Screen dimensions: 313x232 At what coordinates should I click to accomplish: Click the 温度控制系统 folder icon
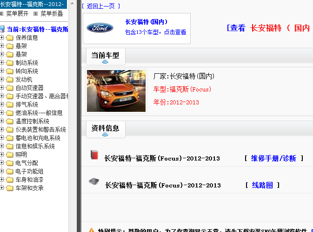pos(10,121)
